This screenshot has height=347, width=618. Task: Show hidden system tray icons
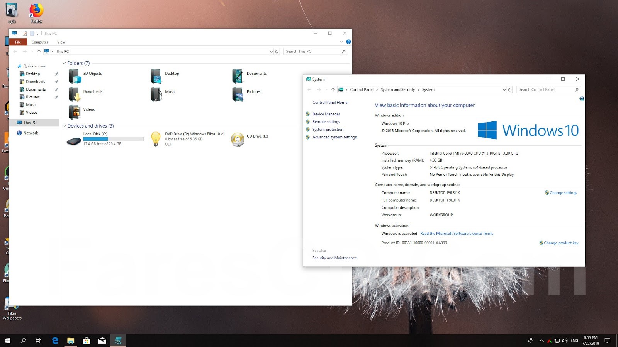coord(542,340)
